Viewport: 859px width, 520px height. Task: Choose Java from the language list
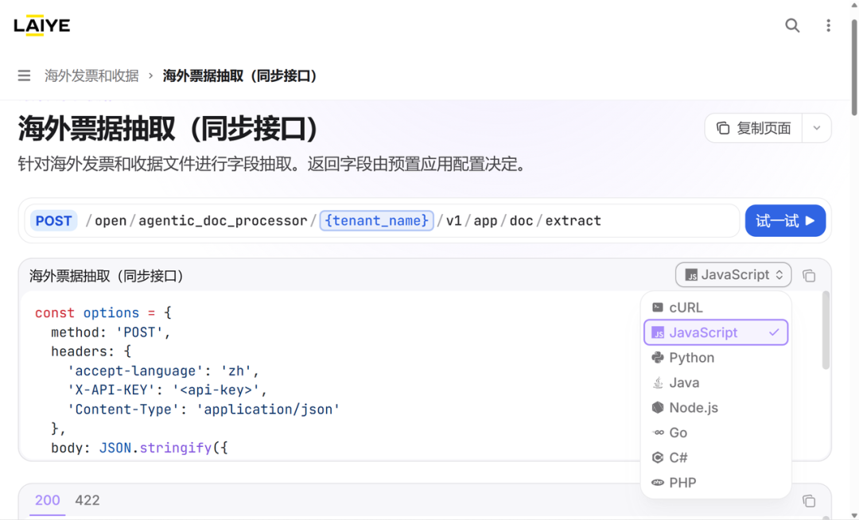pyautogui.click(x=716, y=382)
